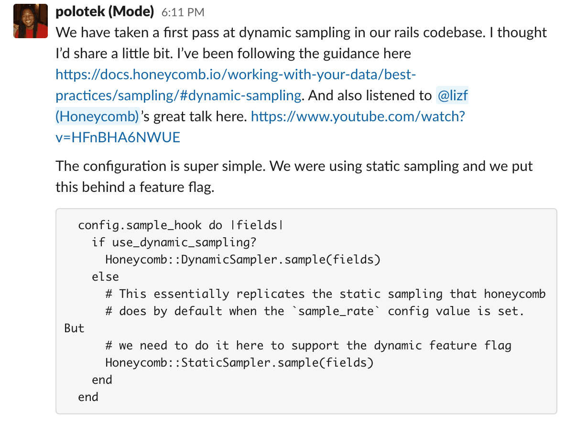Click the Honeycomb::StaticSampler.sample(fields) line

click(239, 363)
